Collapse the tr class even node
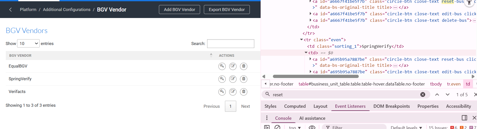Viewport: 477px width, 129px height. coord(301,40)
